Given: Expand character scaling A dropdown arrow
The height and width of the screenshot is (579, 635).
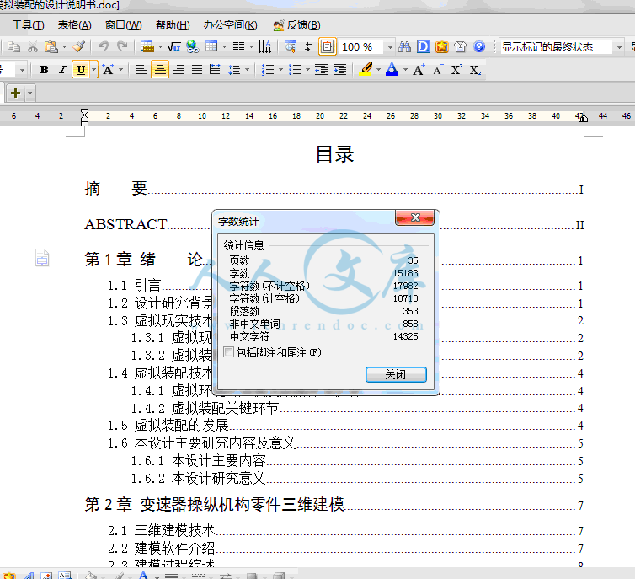Looking at the screenshot, I should tap(120, 70).
